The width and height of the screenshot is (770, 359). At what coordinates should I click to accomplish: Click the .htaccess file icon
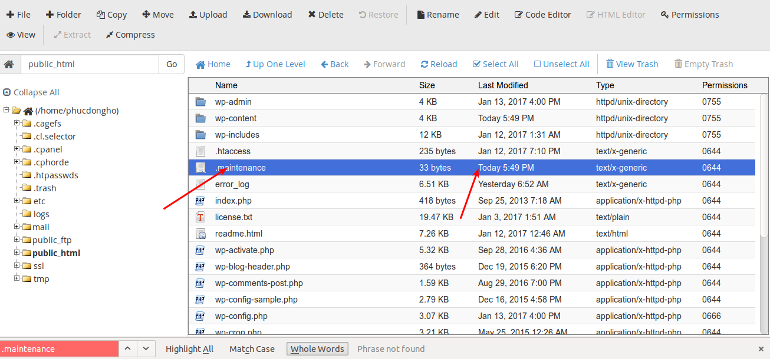(x=200, y=151)
